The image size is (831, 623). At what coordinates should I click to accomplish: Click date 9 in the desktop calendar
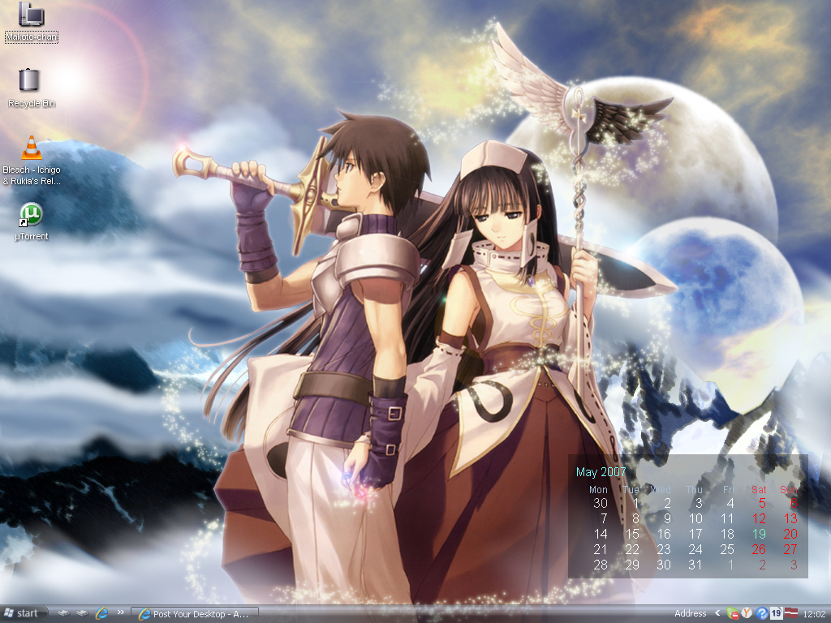click(667, 518)
